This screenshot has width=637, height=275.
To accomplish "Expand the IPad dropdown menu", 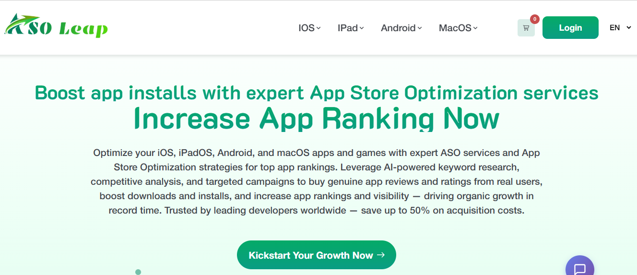I will tap(351, 28).
